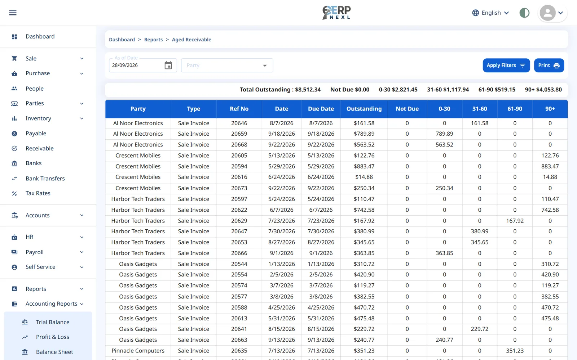The image size is (577, 360).
Task: Click the globe language icon
Action: (476, 13)
